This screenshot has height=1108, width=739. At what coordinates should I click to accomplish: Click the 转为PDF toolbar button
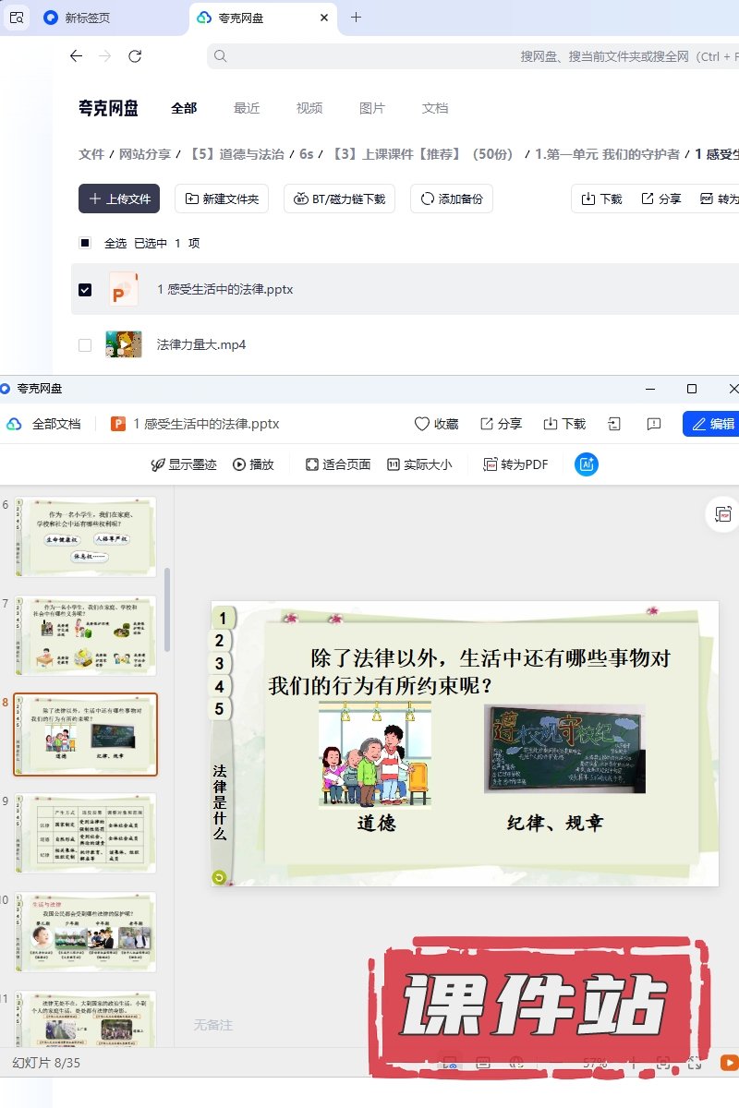(x=515, y=464)
